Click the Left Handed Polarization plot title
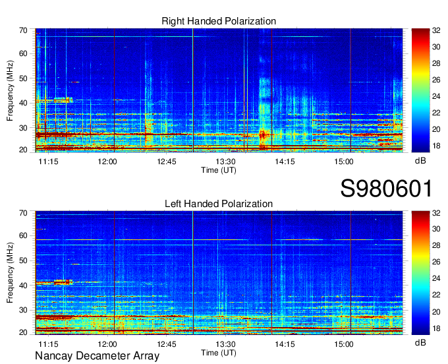Viewport: 448px width, 364px height. click(x=219, y=204)
